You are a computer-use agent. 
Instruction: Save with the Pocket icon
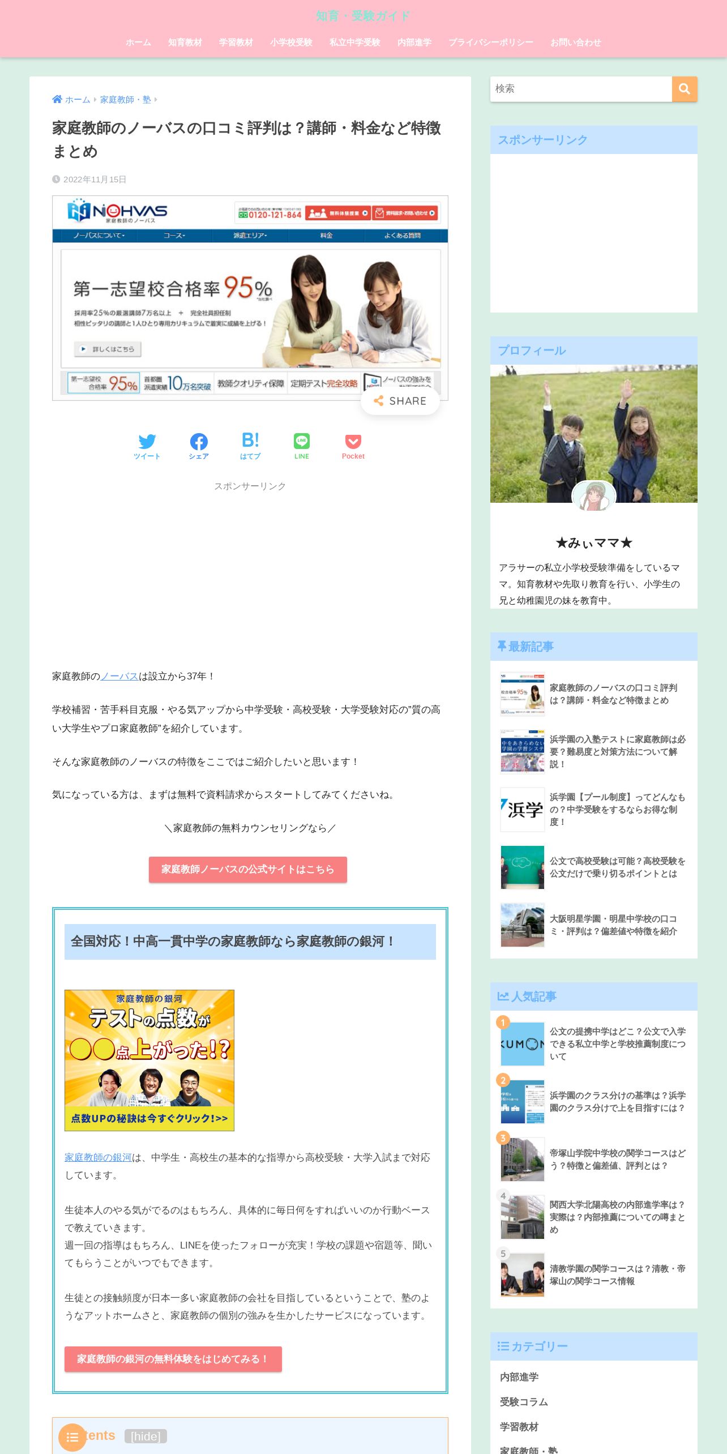point(353,446)
